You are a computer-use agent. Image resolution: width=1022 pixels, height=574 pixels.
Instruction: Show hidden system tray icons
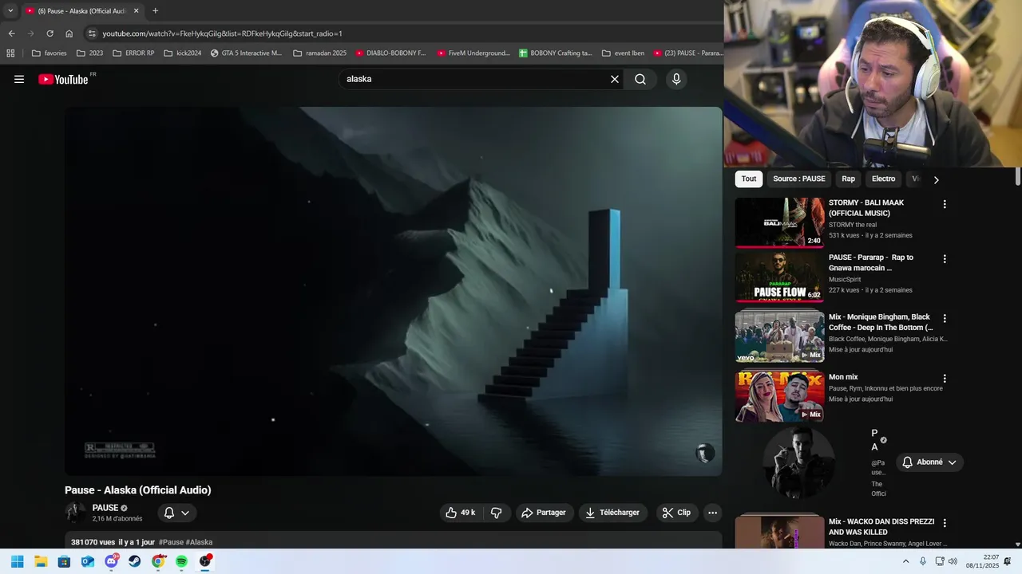905,561
